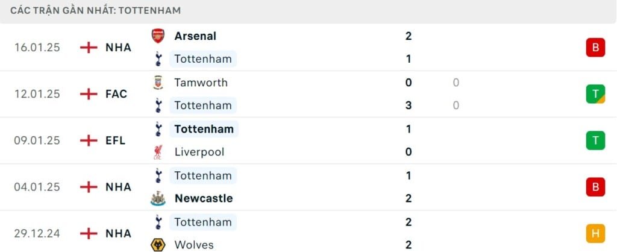Click the Newcastle club crest icon
The height and width of the screenshot is (252, 617).
(158, 198)
